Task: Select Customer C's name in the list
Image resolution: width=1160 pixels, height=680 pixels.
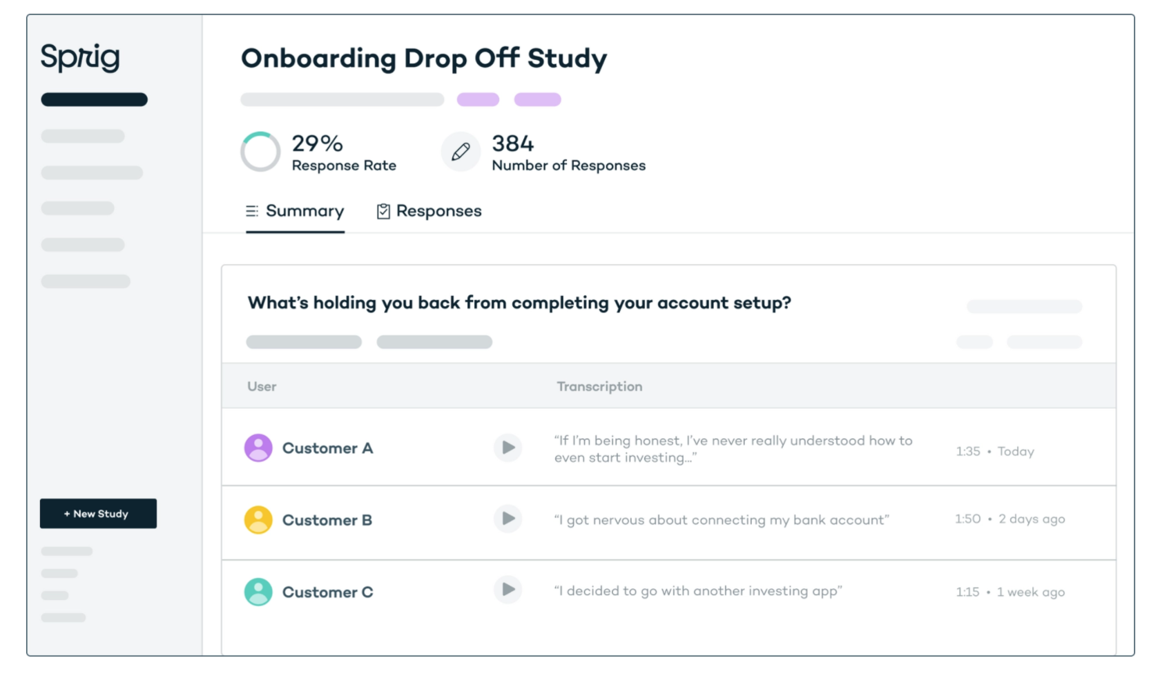Action: (x=327, y=592)
